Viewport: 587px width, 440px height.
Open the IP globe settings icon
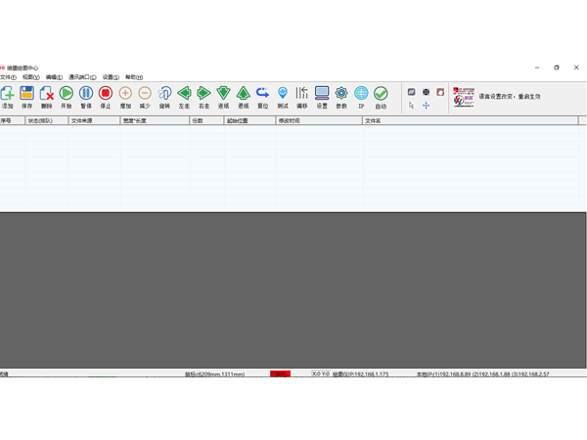click(361, 95)
